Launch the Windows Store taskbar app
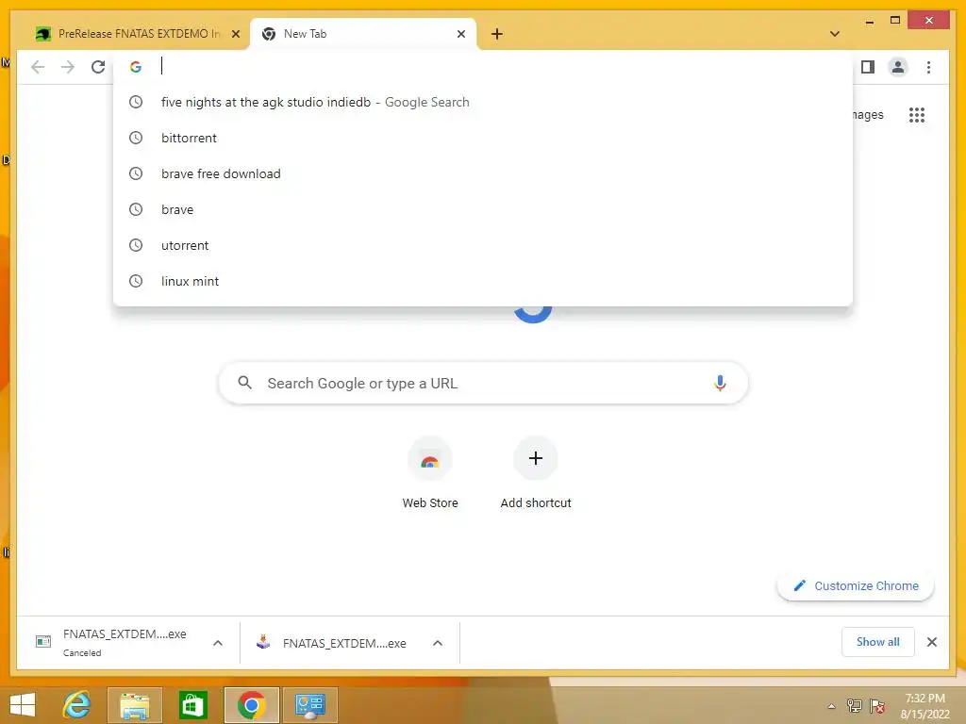Image resolution: width=966 pixels, height=724 pixels. tap(192, 705)
